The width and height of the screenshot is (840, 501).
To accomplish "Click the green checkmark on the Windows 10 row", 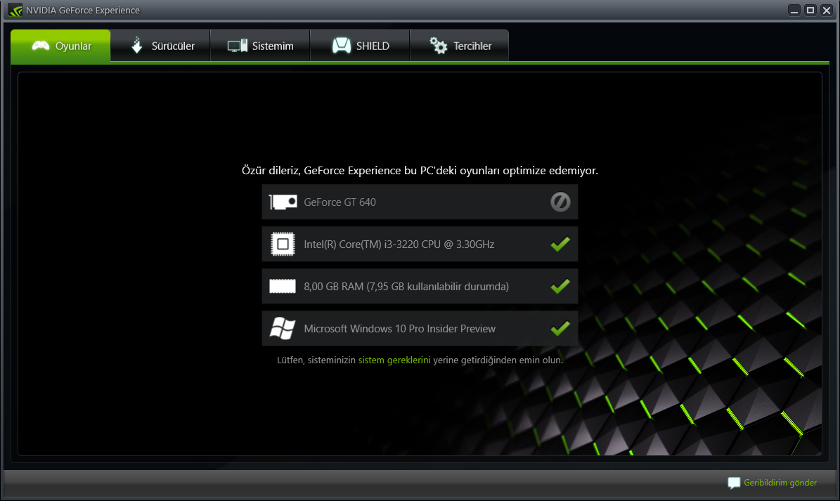I will [x=560, y=328].
